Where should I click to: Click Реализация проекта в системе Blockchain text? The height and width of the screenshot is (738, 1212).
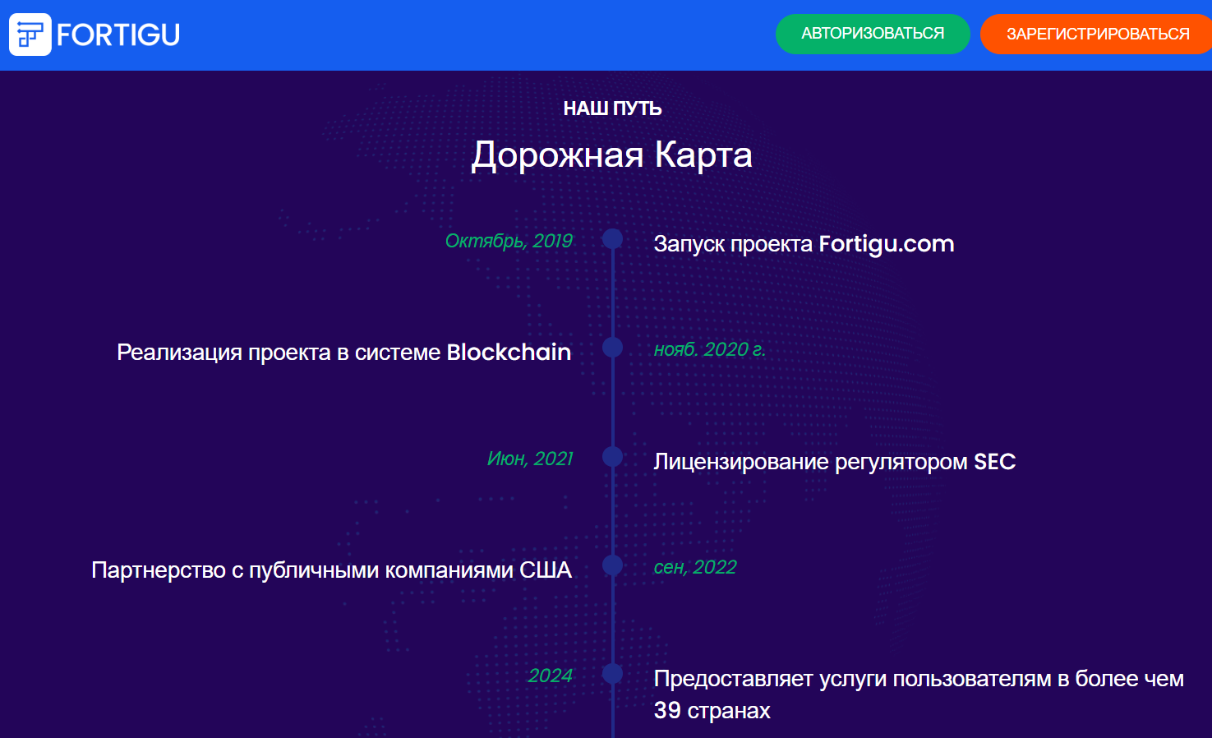343,352
